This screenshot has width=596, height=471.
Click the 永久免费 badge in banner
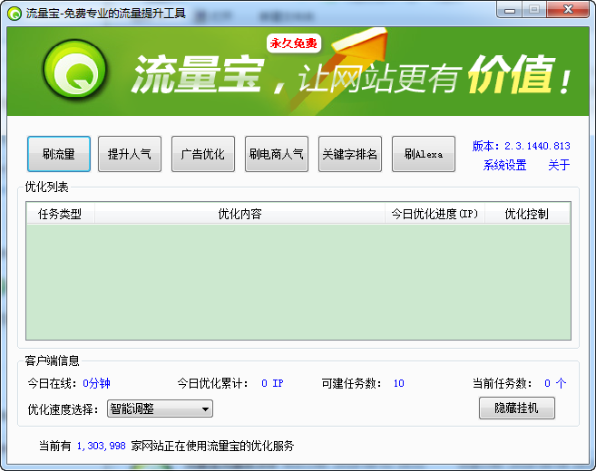293,43
